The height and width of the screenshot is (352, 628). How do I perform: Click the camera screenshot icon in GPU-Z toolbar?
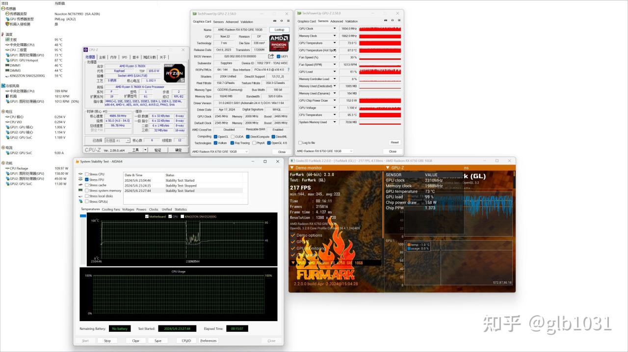[275, 20]
